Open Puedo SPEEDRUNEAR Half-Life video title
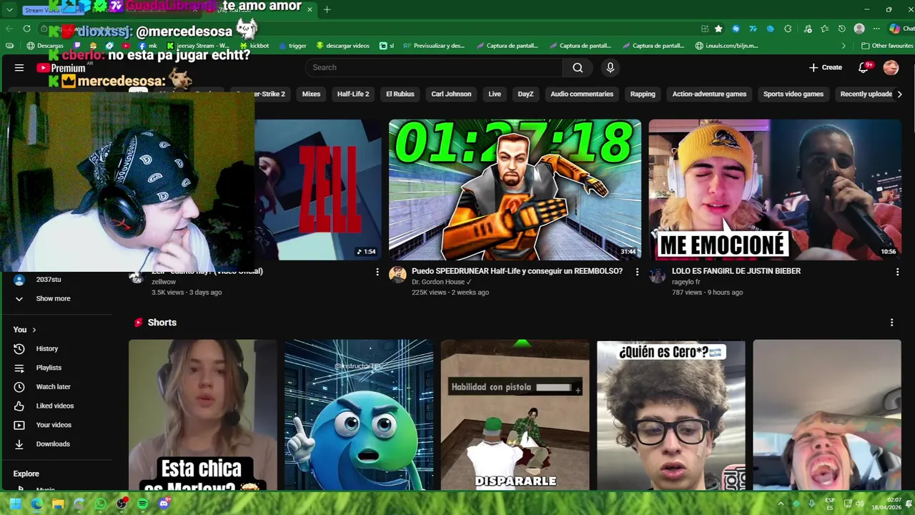This screenshot has width=915, height=515. coord(517,271)
